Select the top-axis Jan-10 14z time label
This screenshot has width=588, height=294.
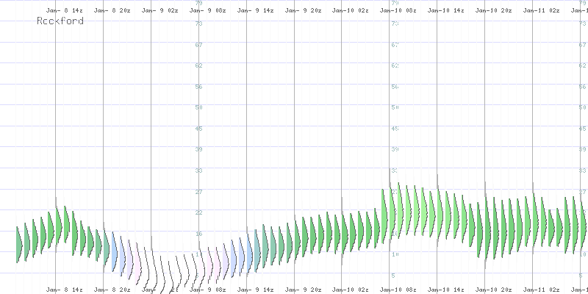click(446, 11)
